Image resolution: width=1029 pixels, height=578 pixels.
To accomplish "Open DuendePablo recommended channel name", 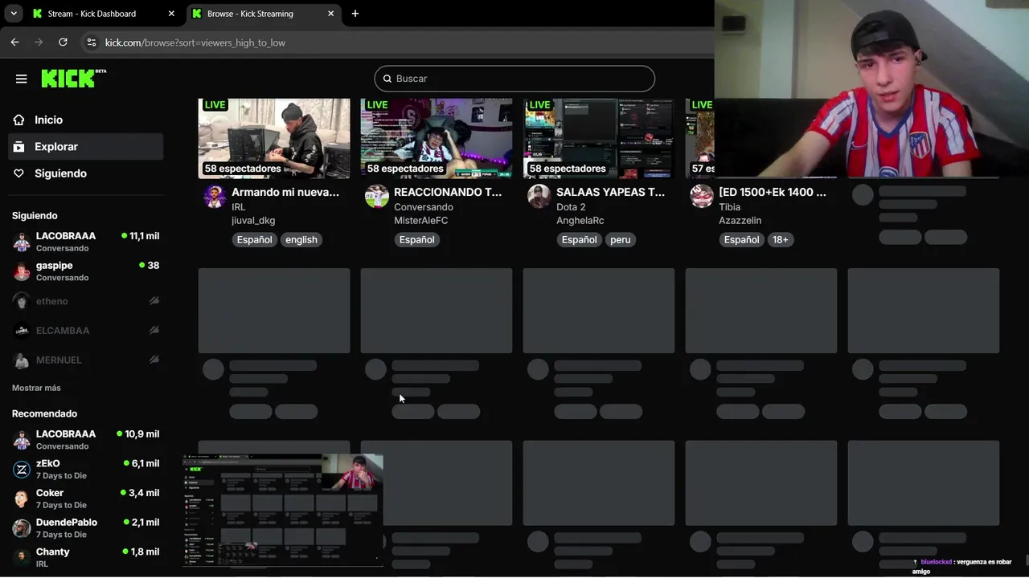I will [67, 523].
